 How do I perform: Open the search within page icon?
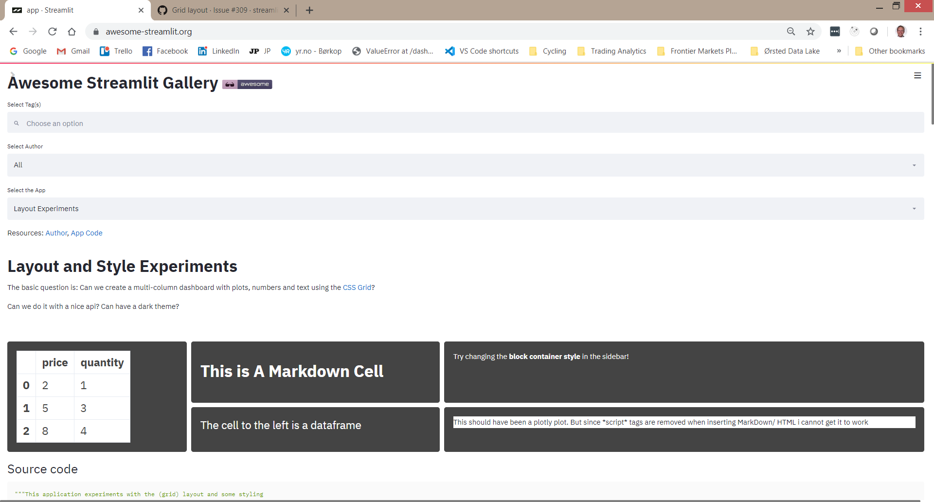point(791,31)
